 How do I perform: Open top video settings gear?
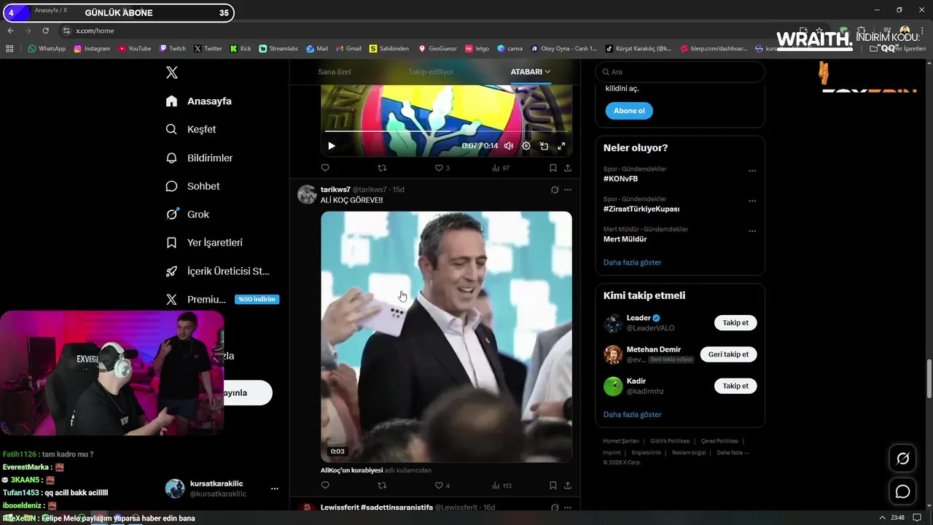526,146
